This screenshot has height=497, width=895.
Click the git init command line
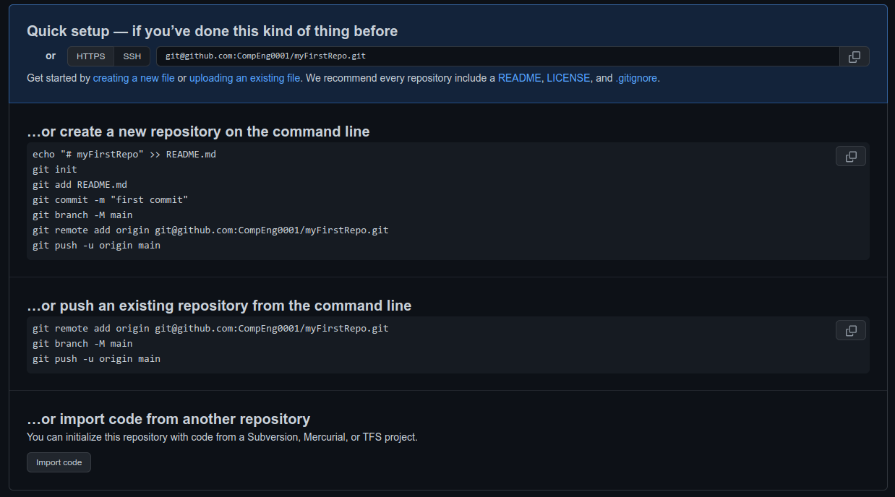coord(55,170)
